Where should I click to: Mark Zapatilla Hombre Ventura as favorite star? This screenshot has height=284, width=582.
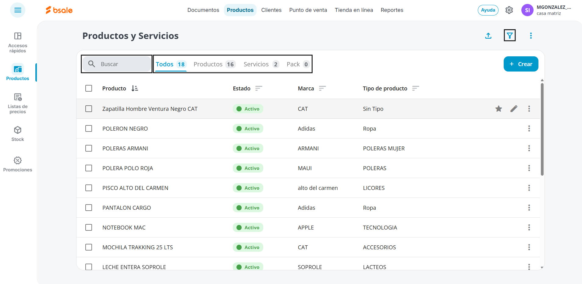click(x=499, y=109)
